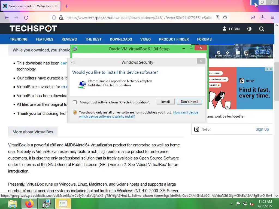Click the padlock site info icon

pos(61,17)
